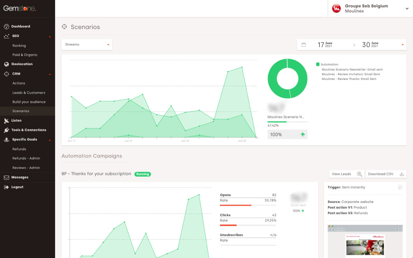The image size is (413, 258).
Task: Open Refunds - Admin page
Action: click(26, 158)
